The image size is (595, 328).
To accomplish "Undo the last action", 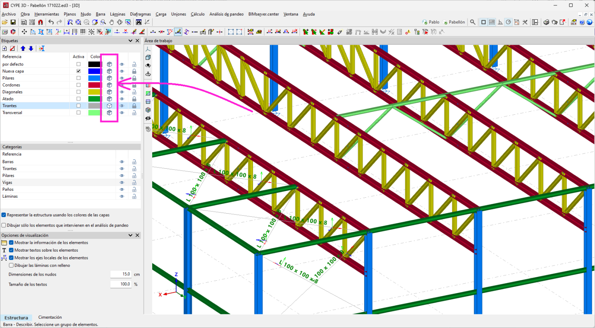I will (x=51, y=22).
